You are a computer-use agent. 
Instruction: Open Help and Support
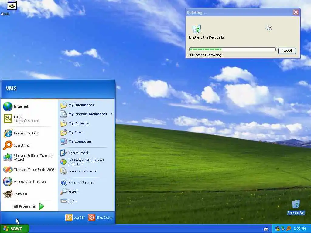pyautogui.click(x=86, y=183)
